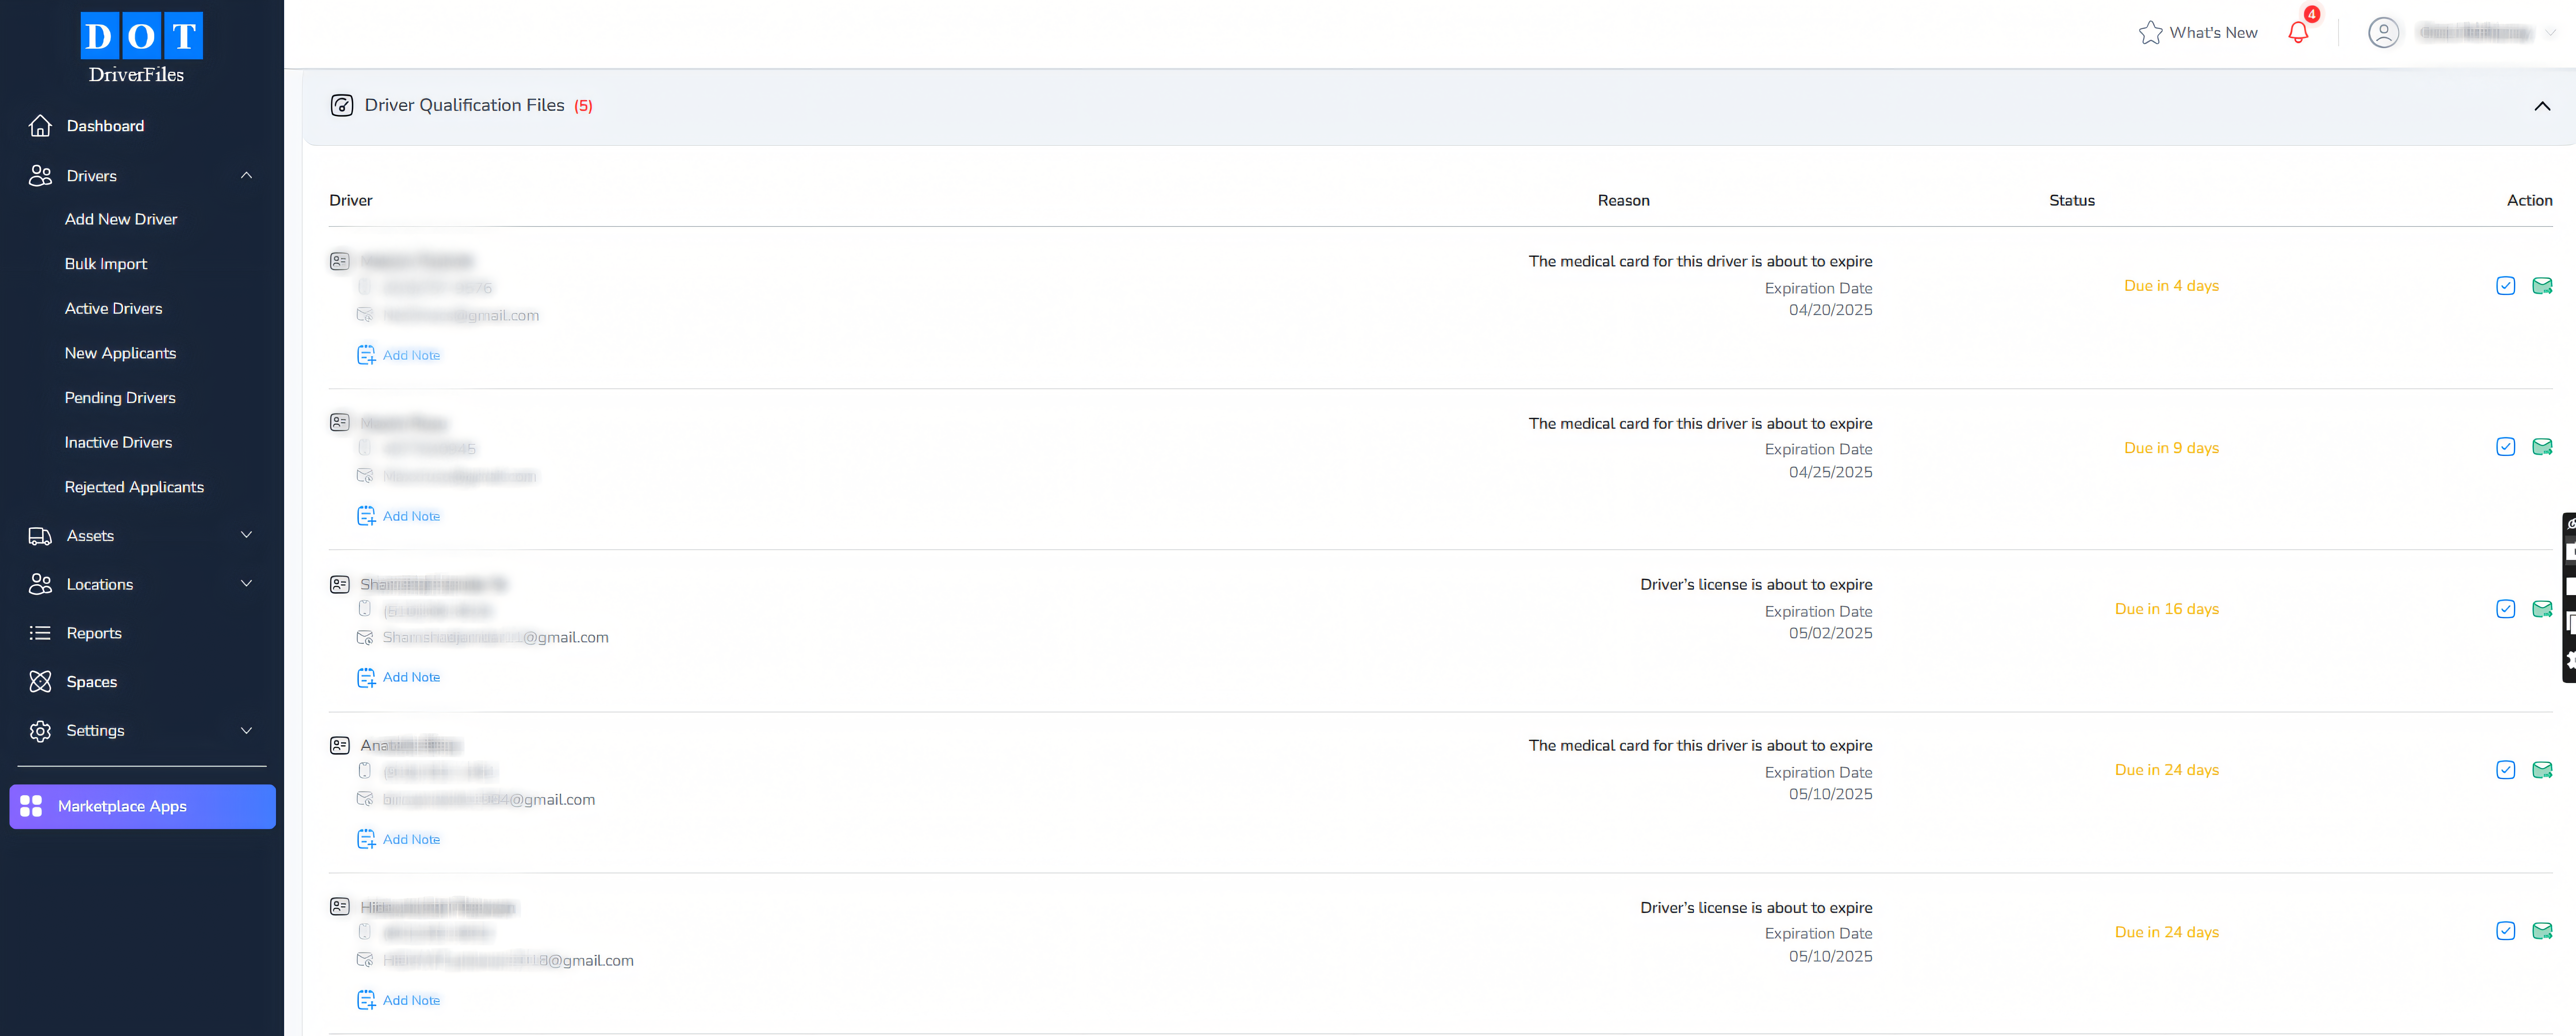Click the Drivers people icon

tap(40, 176)
